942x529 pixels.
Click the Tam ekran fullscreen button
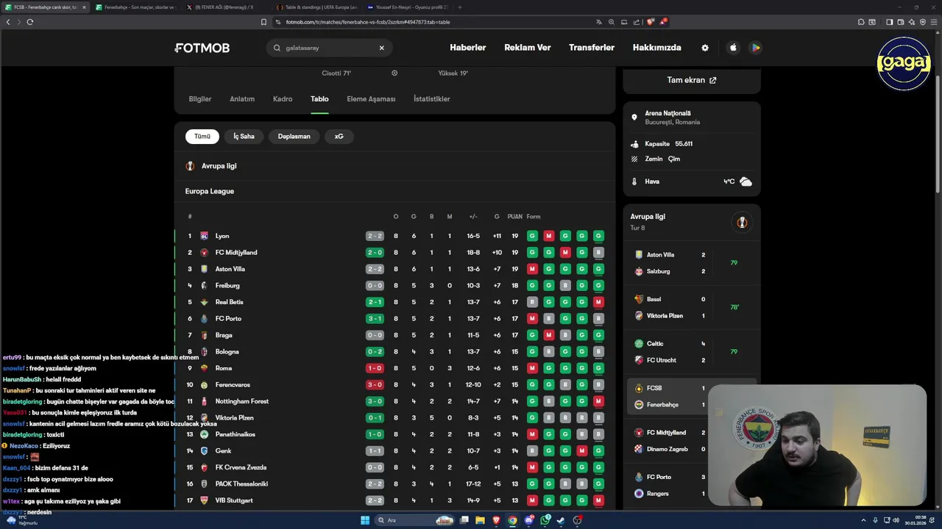[x=692, y=80]
